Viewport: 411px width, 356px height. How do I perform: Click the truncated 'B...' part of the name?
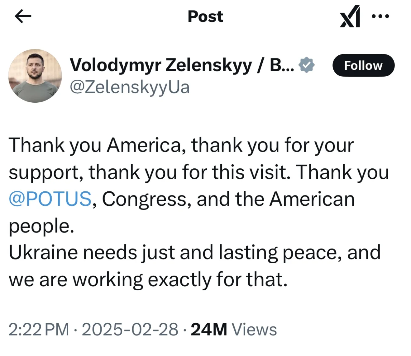282,65
